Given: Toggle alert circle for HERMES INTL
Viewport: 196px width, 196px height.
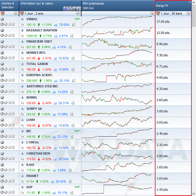Looking at the screenshot, I should (2, 53).
